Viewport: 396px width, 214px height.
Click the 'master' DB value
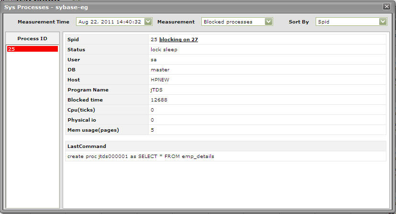160,69
